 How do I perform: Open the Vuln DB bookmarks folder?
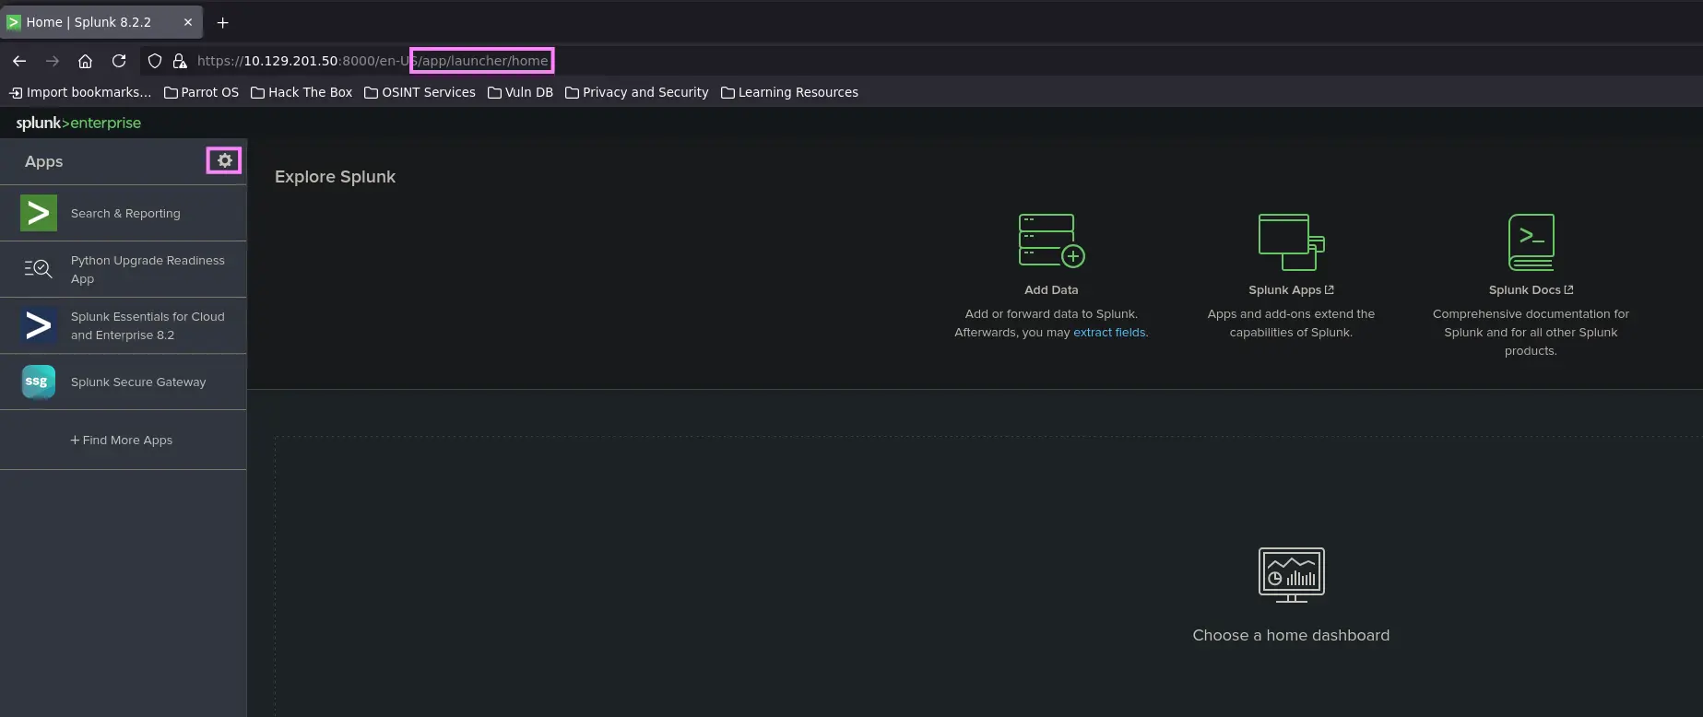tap(520, 92)
